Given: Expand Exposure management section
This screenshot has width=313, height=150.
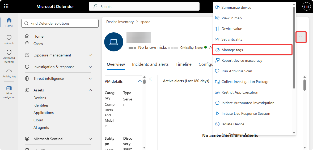Looking at the screenshot, I should click(90, 55).
